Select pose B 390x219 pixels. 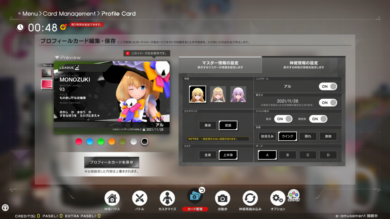288,155
